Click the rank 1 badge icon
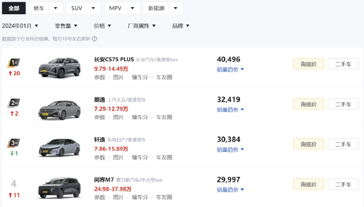 (14, 63)
